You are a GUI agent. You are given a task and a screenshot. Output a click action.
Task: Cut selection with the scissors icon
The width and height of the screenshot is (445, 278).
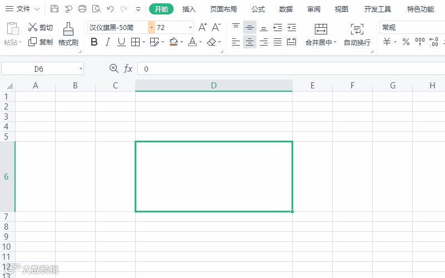(x=33, y=27)
